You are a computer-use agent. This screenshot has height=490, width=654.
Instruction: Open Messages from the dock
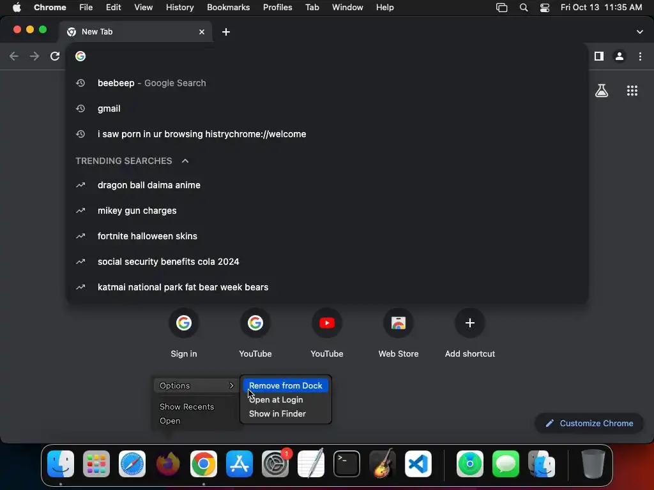506,464
